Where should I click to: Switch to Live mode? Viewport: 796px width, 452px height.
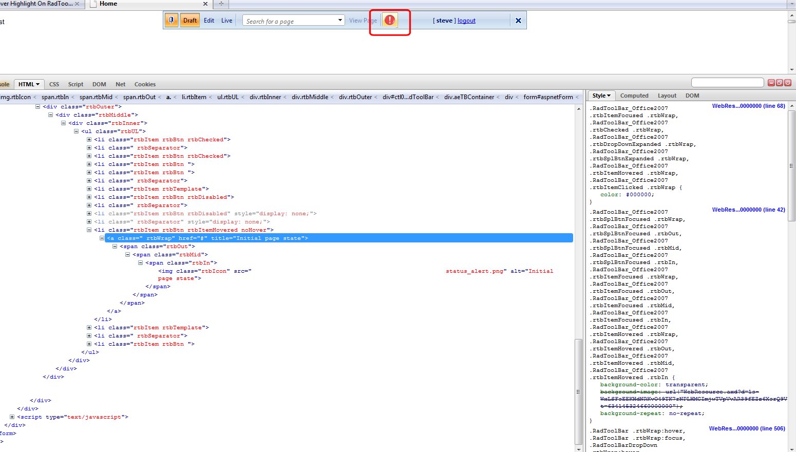pyautogui.click(x=227, y=21)
